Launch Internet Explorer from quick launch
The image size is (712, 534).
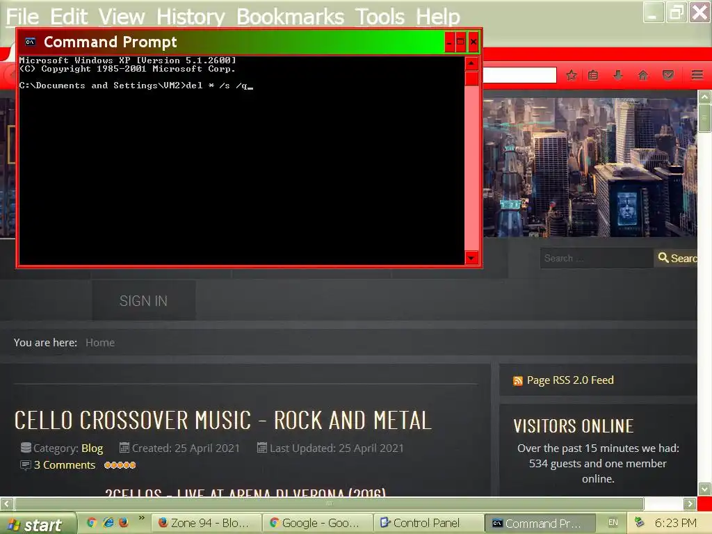(108, 523)
